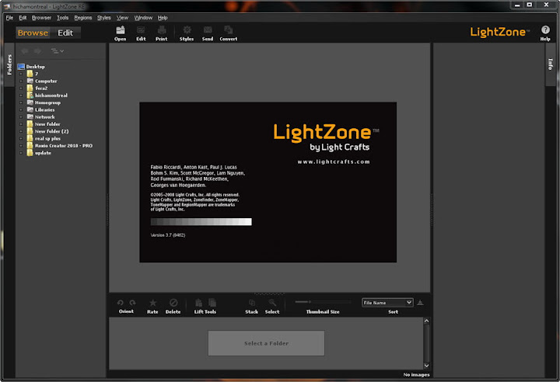Click the Select a Folder button
The image size is (560, 382).
(267, 343)
